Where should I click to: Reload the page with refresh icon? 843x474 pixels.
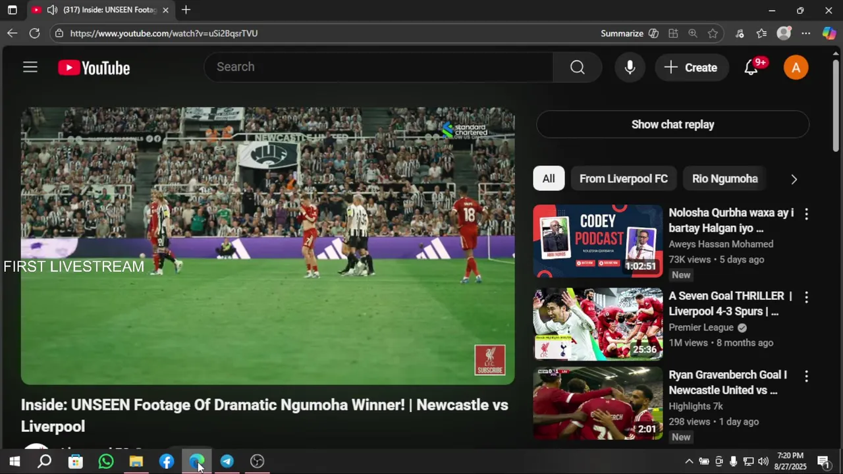tap(34, 33)
